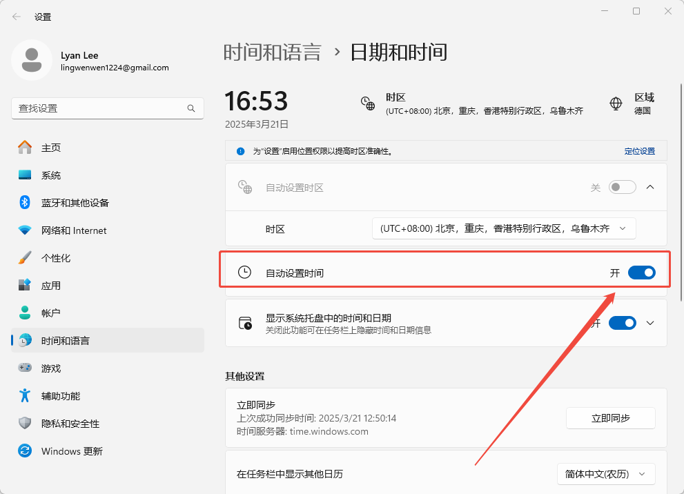Open 应用 category label
The height and width of the screenshot is (494, 684).
(51, 286)
